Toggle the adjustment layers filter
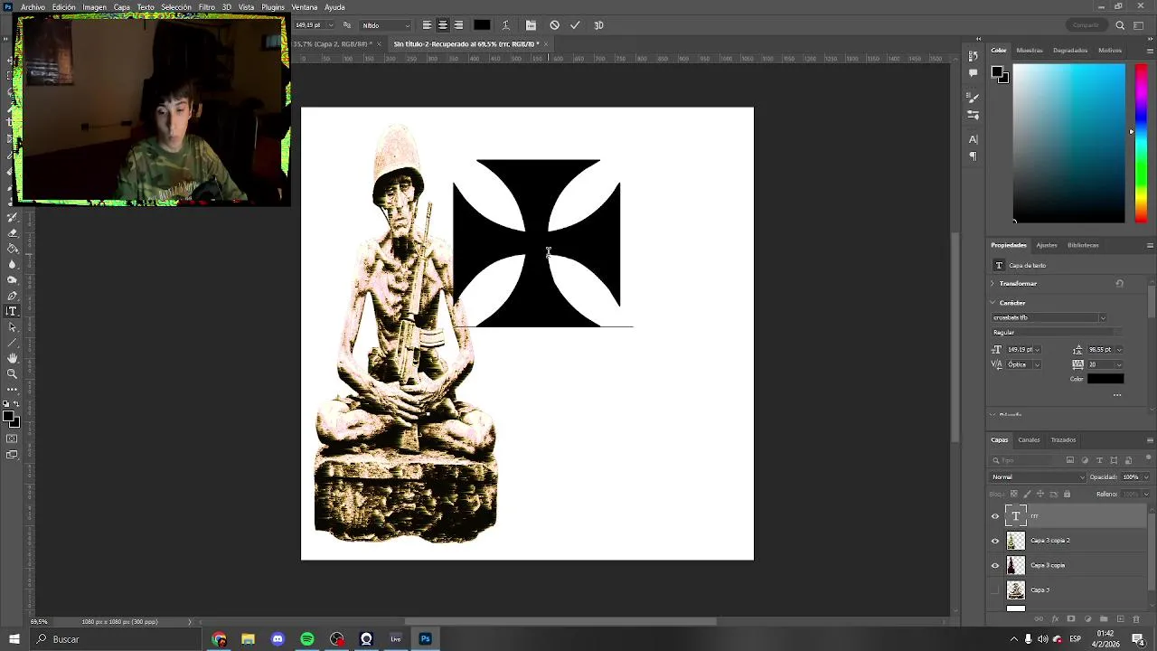The image size is (1157, 651). (x=1085, y=460)
